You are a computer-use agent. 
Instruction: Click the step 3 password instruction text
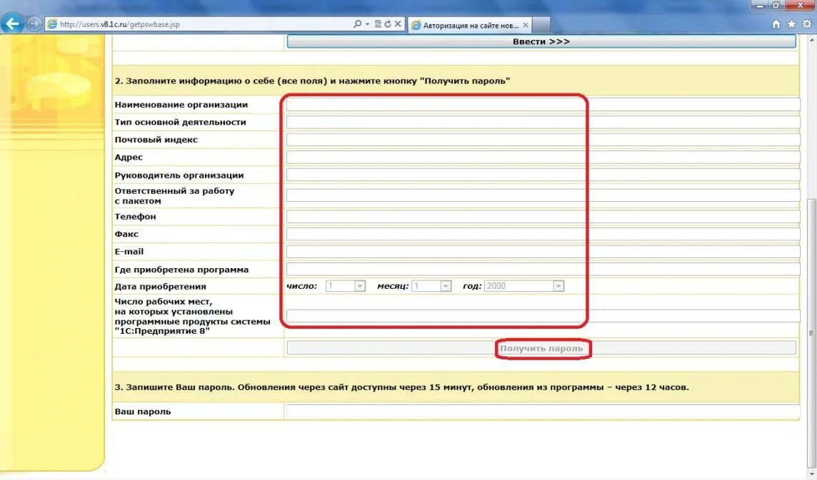[402, 387]
